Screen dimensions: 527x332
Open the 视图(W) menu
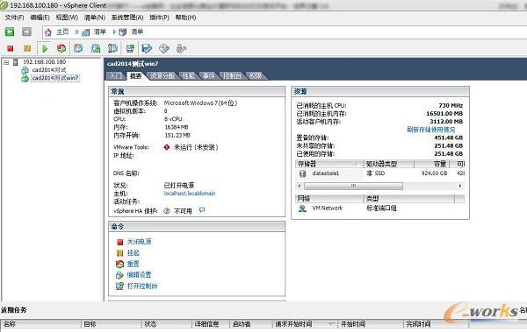coord(67,18)
